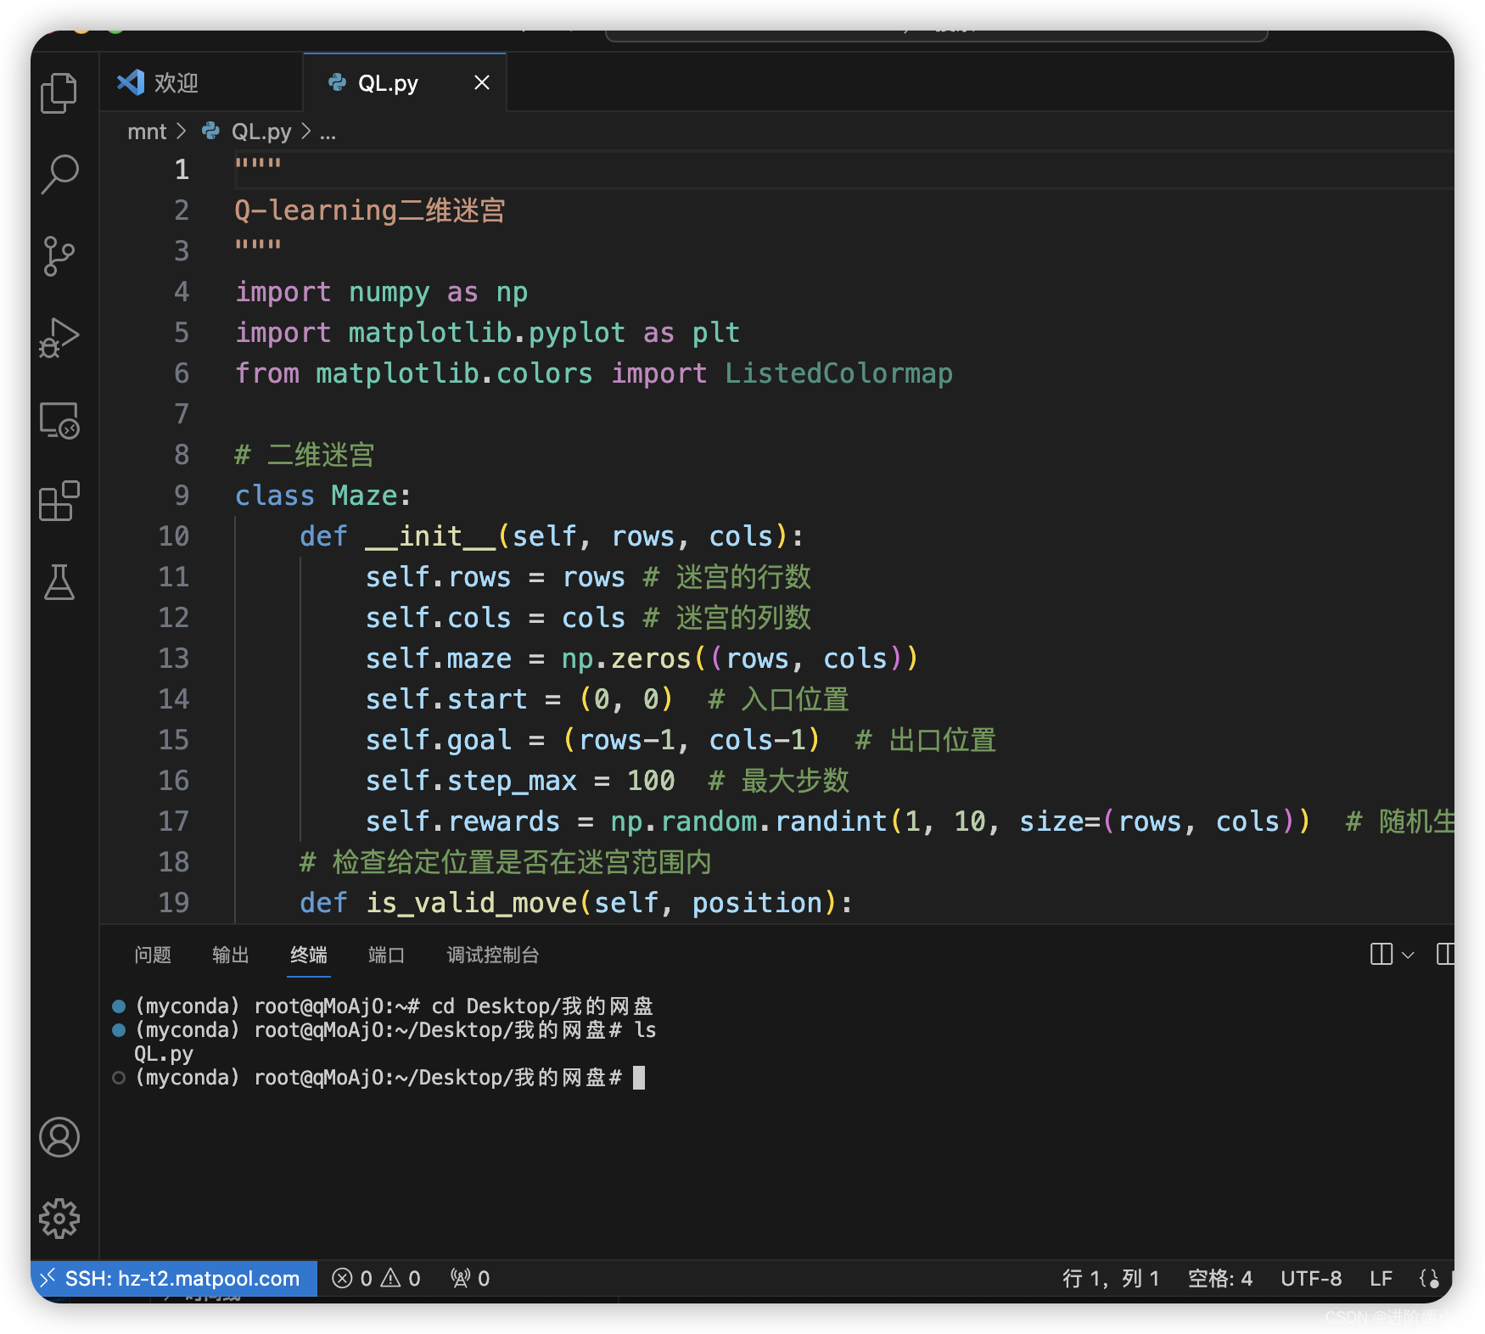
Task: Select the 终端 terminal panel tab
Action: 309,955
